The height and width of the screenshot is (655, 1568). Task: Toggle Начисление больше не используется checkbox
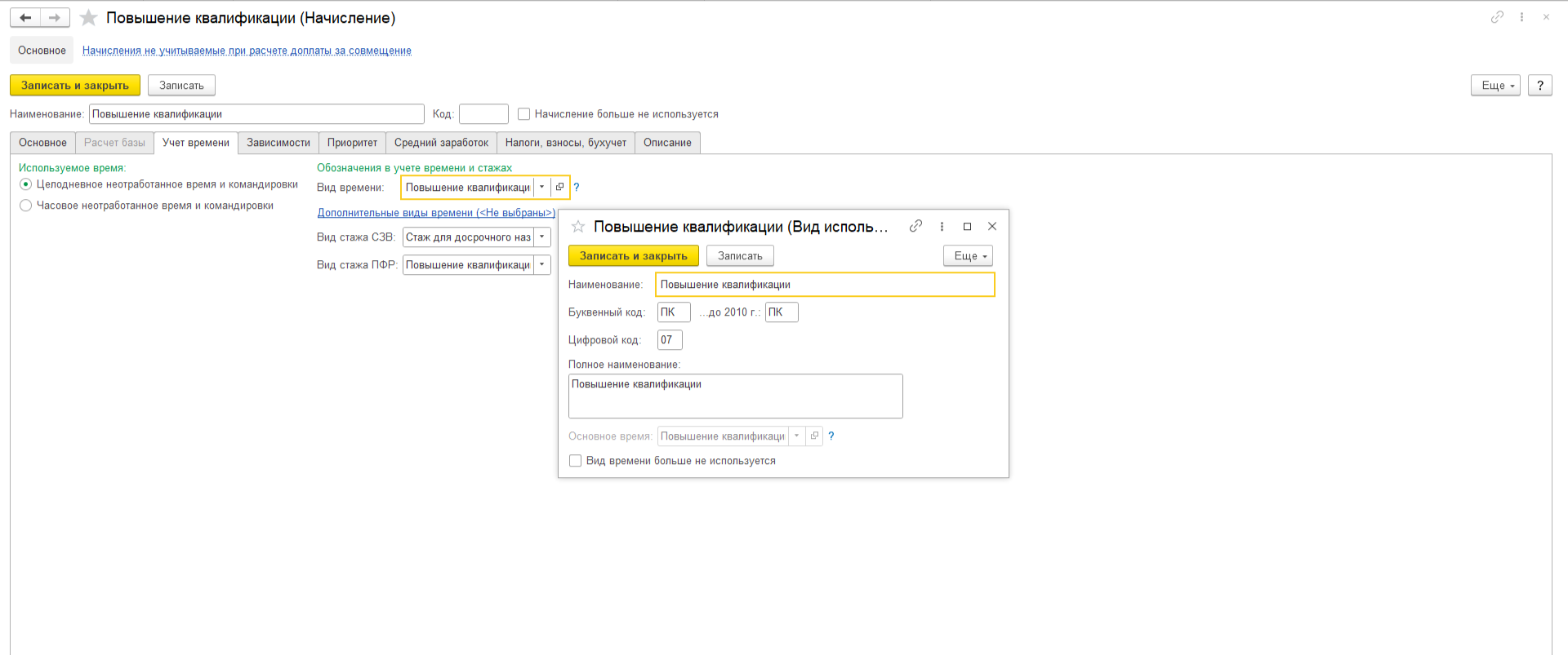[x=523, y=114]
